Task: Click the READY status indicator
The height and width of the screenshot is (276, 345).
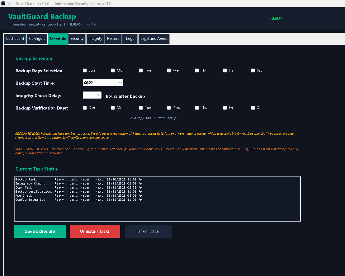Action: [x=276, y=18]
